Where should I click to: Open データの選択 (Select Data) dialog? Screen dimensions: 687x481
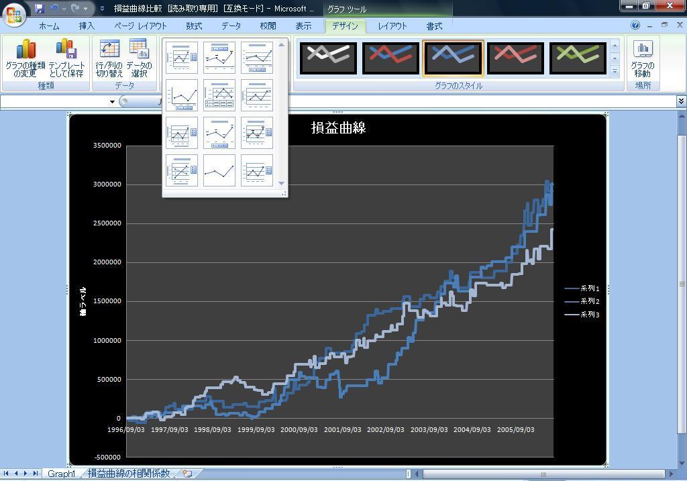tap(139, 58)
